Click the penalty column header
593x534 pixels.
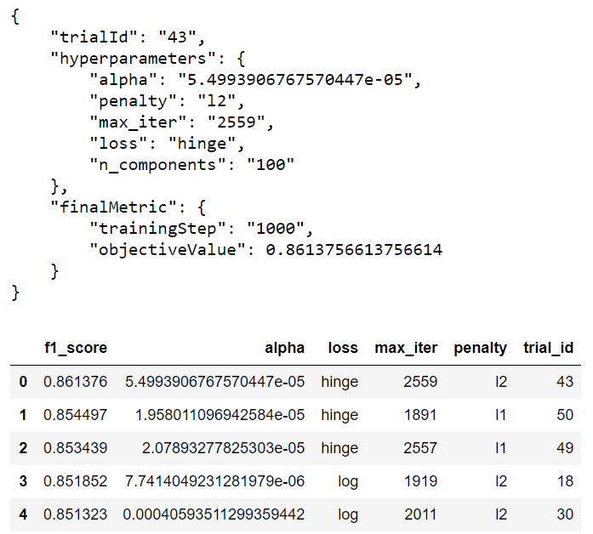[x=481, y=348]
